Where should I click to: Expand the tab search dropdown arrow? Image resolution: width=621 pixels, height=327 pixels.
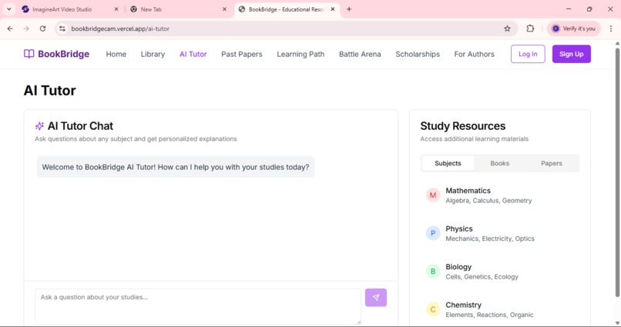click(x=8, y=9)
